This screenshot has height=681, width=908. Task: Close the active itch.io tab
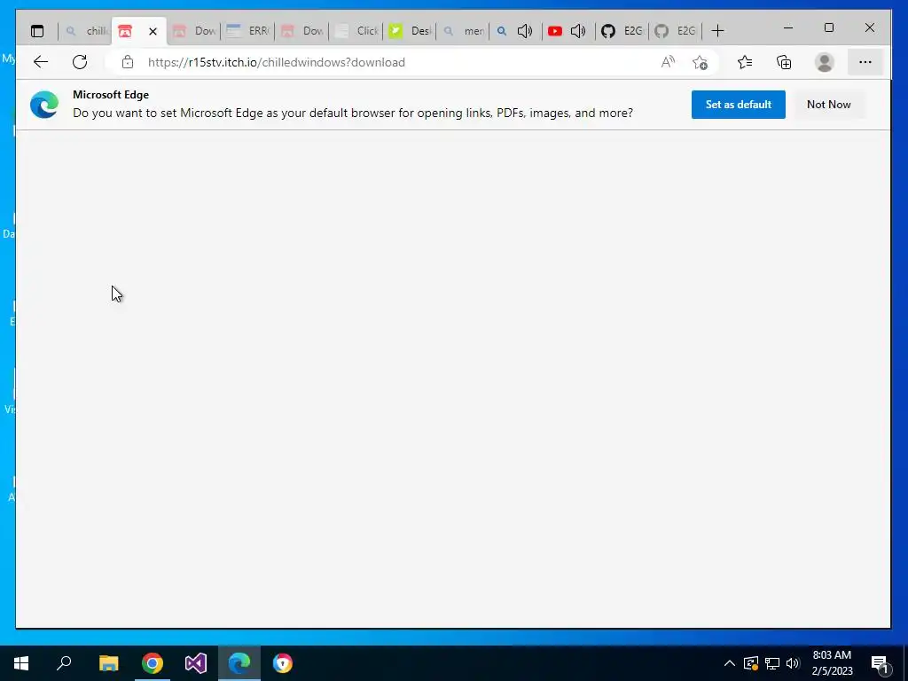click(x=153, y=31)
